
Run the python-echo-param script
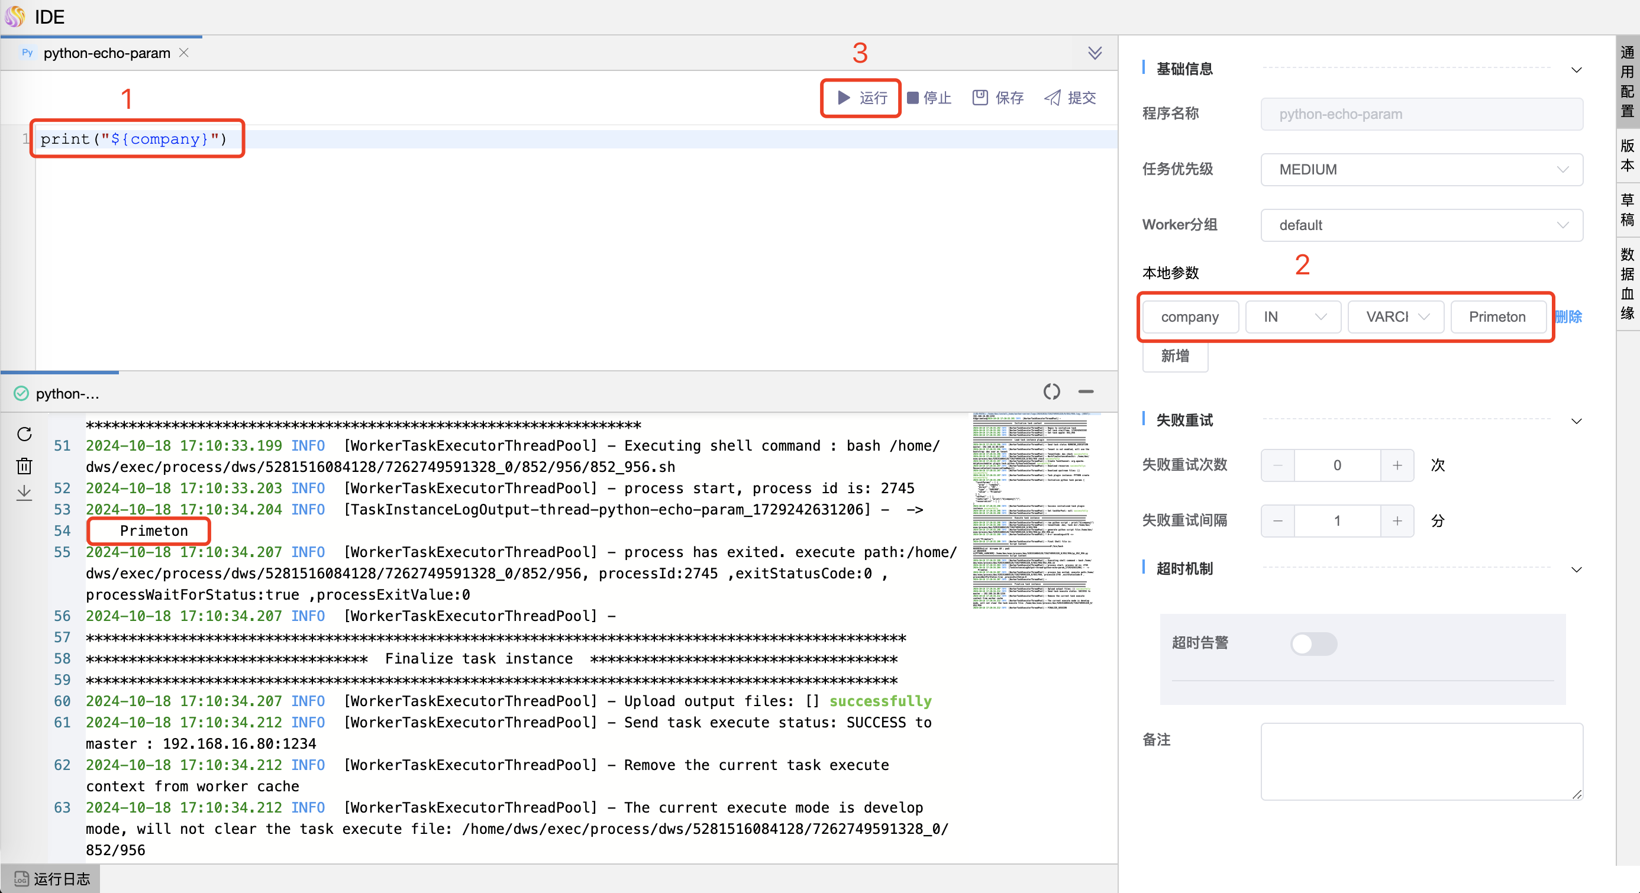861,98
